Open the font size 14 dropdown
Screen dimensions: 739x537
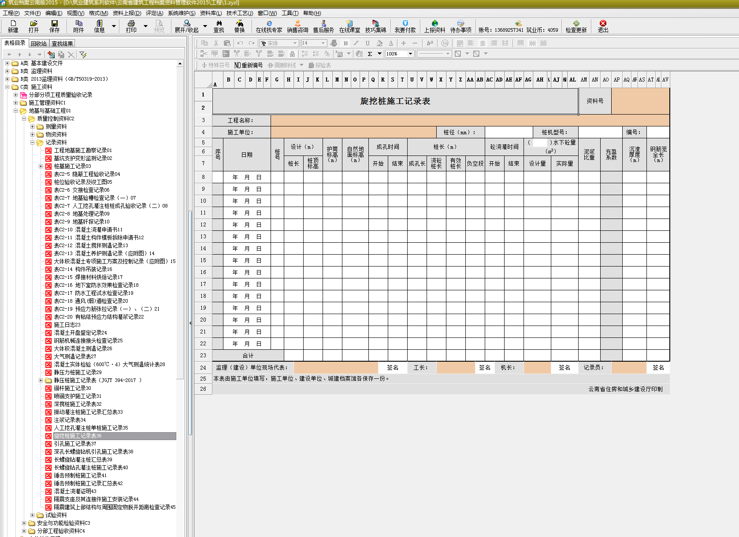pos(323,43)
